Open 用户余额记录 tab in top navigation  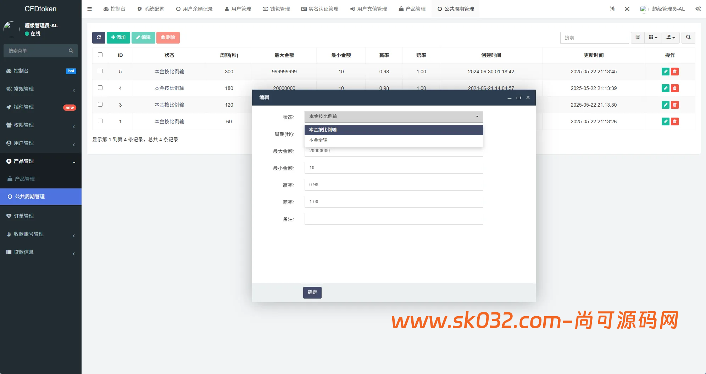pyautogui.click(x=194, y=9)
